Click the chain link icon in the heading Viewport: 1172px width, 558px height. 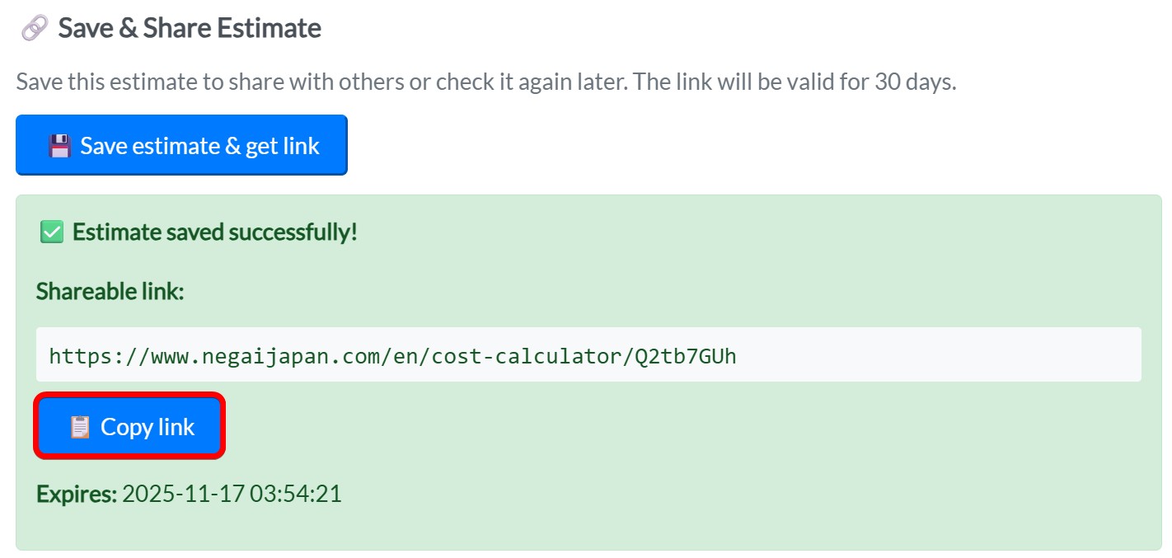click(x=34, y=29)
